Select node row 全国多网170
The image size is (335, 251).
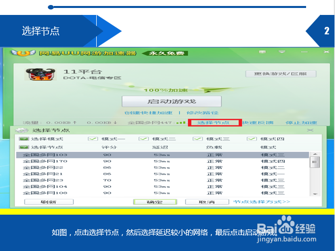pos(163,161)
